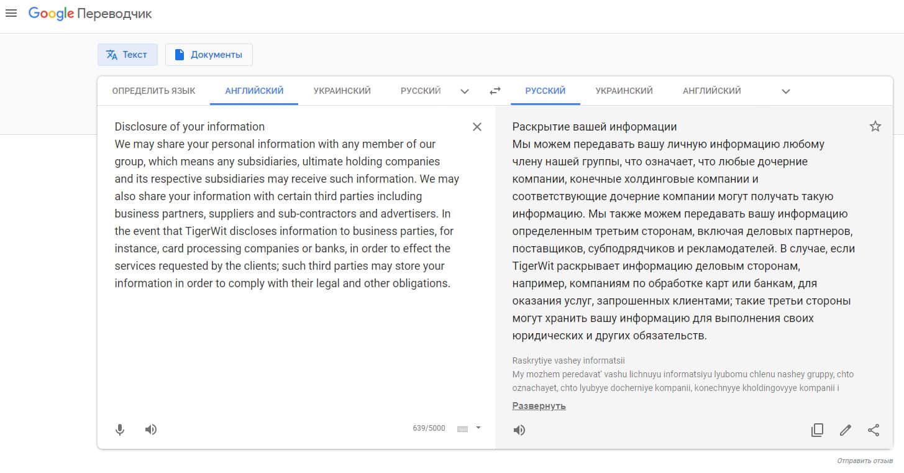Listen to the English source text
The image size is (904, 473).
151,429
